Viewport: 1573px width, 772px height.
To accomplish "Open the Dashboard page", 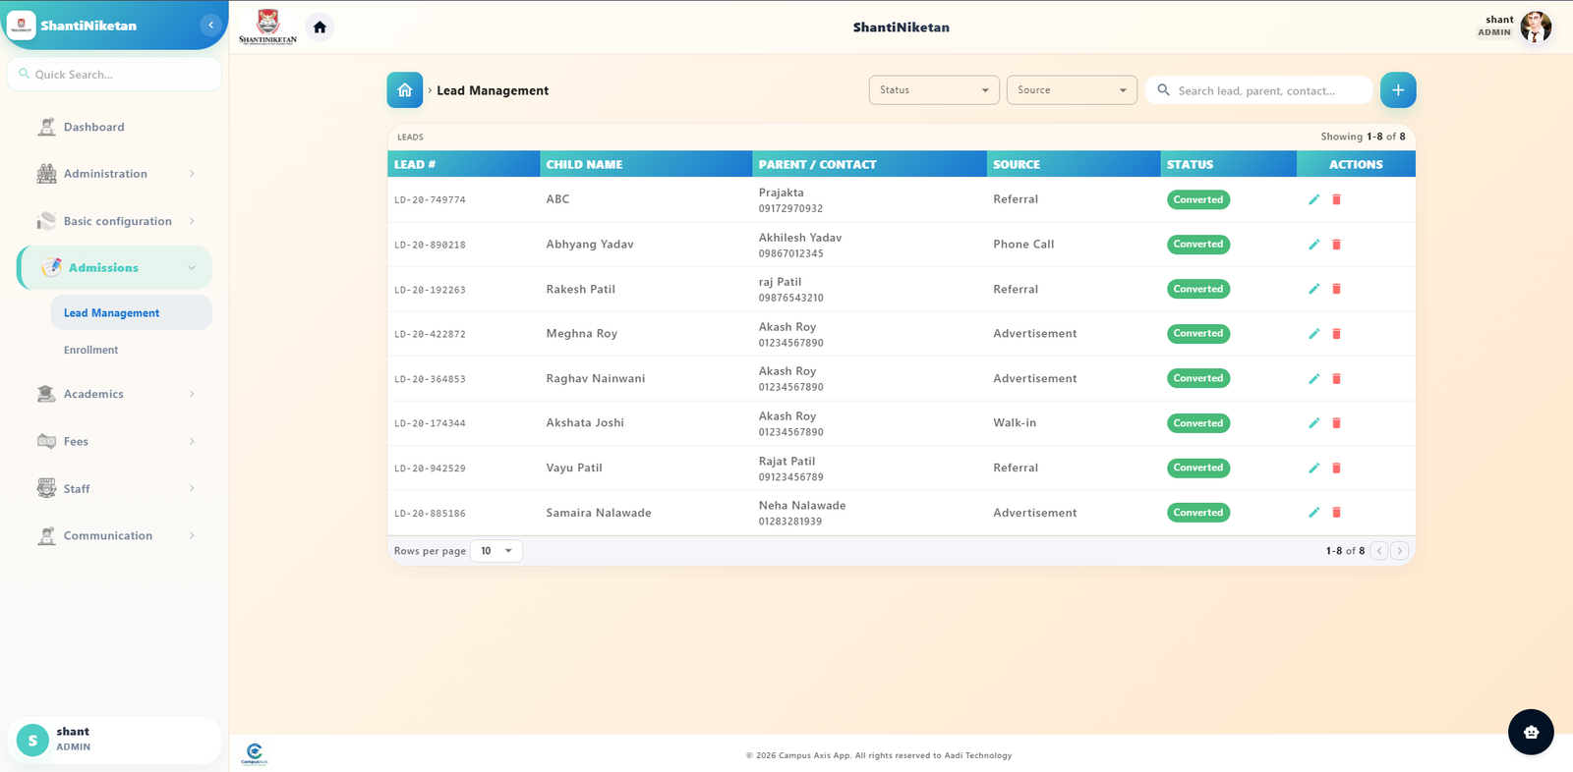I will tap(115, 127).
